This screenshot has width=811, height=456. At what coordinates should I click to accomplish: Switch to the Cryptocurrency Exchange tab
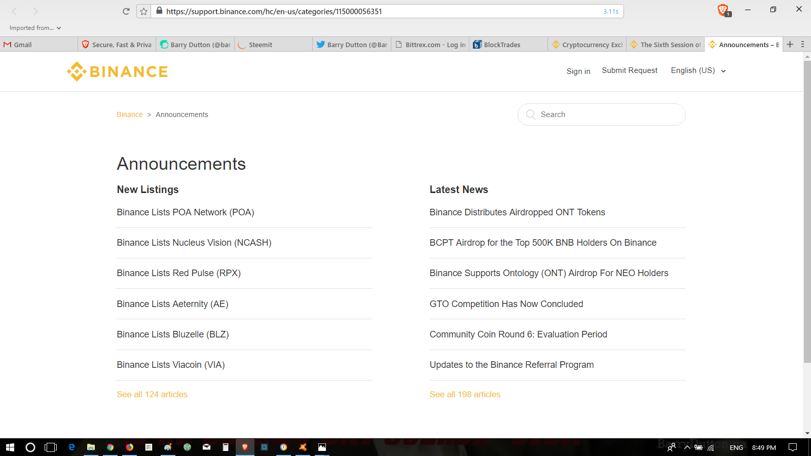point(587,45)
